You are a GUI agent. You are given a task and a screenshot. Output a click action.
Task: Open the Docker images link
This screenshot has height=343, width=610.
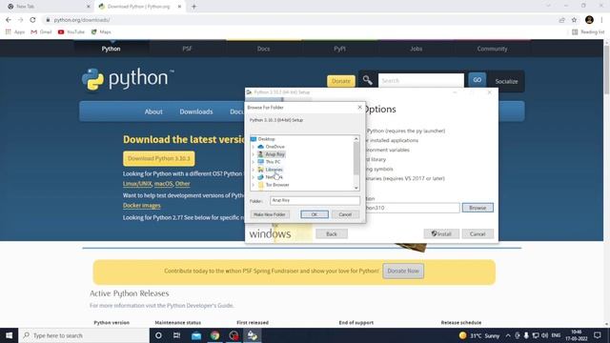click(142, 206)
